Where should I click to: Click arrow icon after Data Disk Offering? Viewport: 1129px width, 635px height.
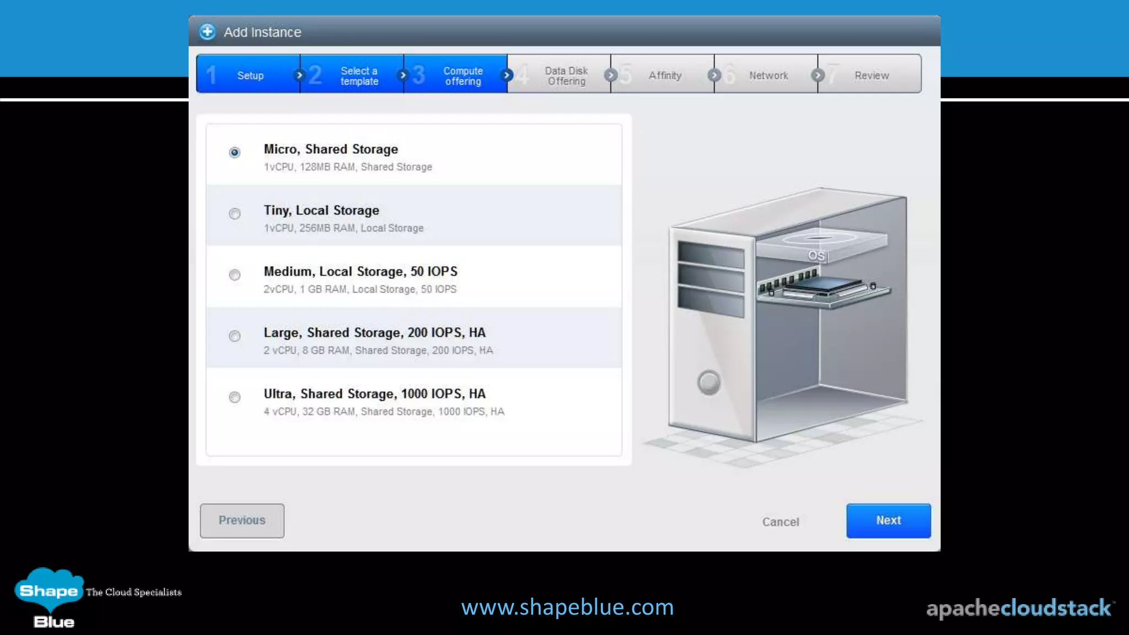(x=610, y=74)
